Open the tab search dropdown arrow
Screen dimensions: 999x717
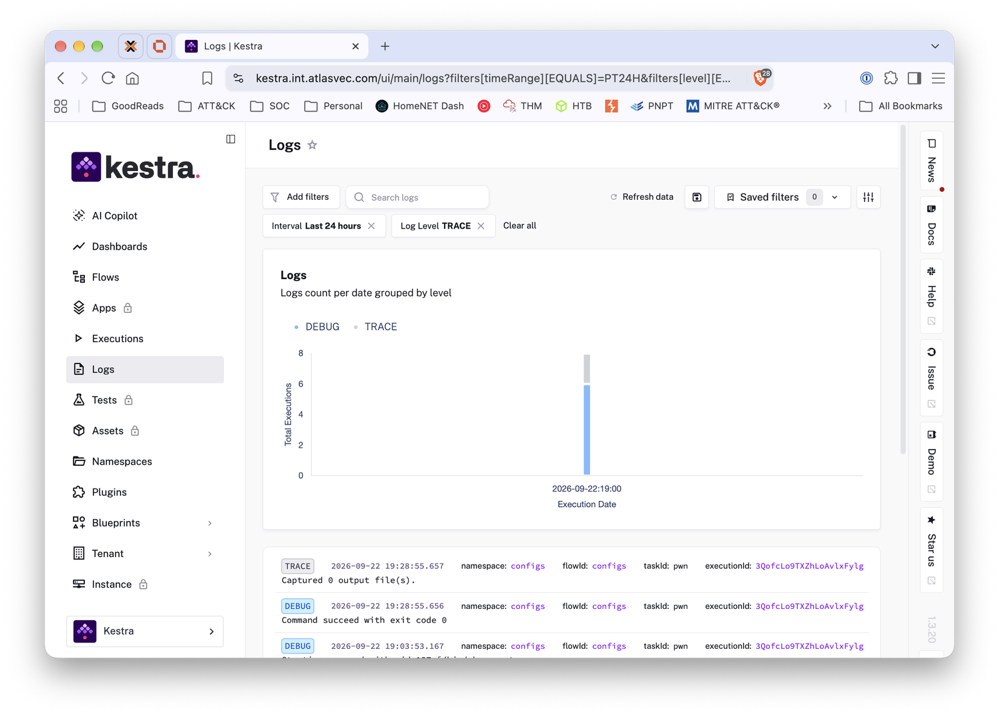[935, 46]
